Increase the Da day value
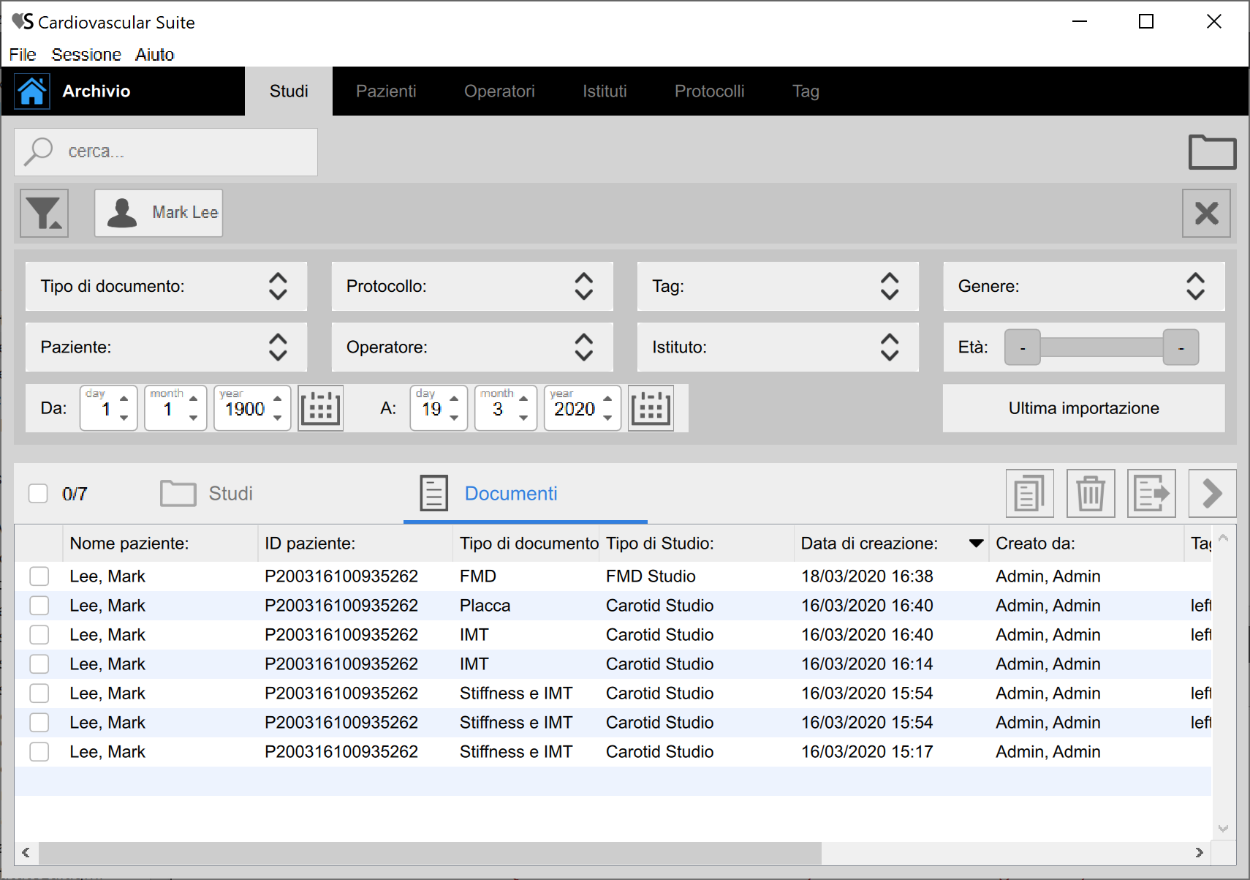Viewport: 1250px width, 880px height. tap(124, 399)
